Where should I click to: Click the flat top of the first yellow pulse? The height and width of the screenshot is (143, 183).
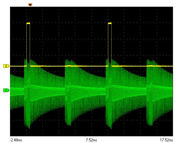[28, 23]
